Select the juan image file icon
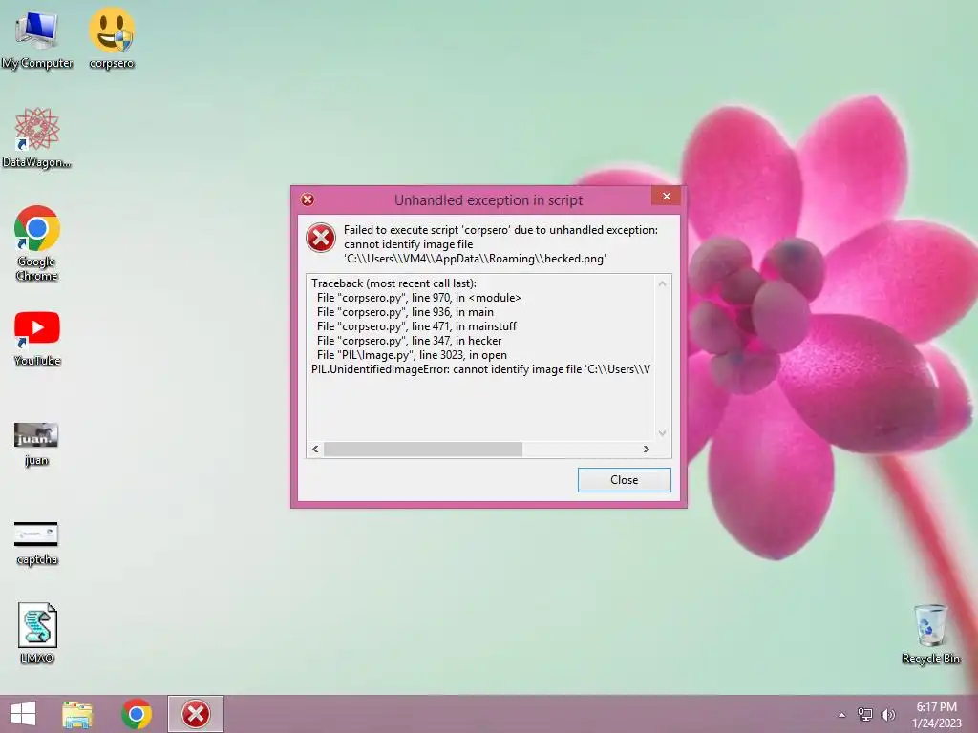Image resolution: width=978 pixels, height=733 pixels. pos(36,444)
